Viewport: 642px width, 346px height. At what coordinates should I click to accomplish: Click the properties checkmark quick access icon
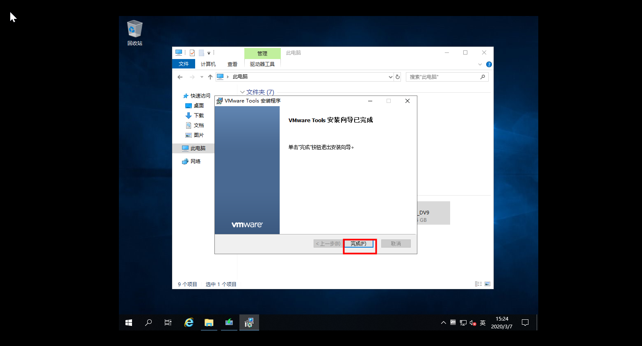[192, 53]
